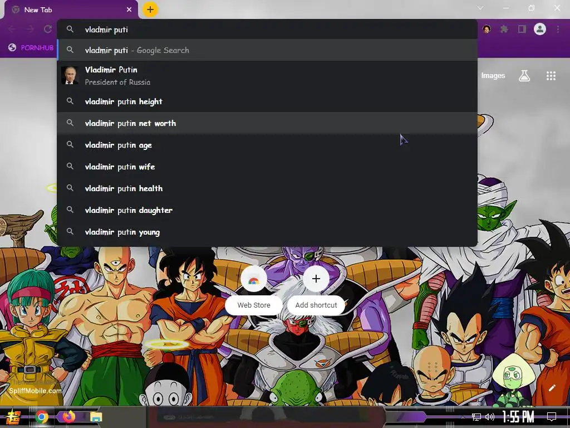Pick 'vladimir putin health' suggestion
The width and height of the screenshot is (570, 428).
point(267,188)
